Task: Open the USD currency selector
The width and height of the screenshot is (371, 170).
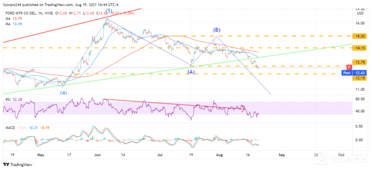Action: [x=360, y=13]
